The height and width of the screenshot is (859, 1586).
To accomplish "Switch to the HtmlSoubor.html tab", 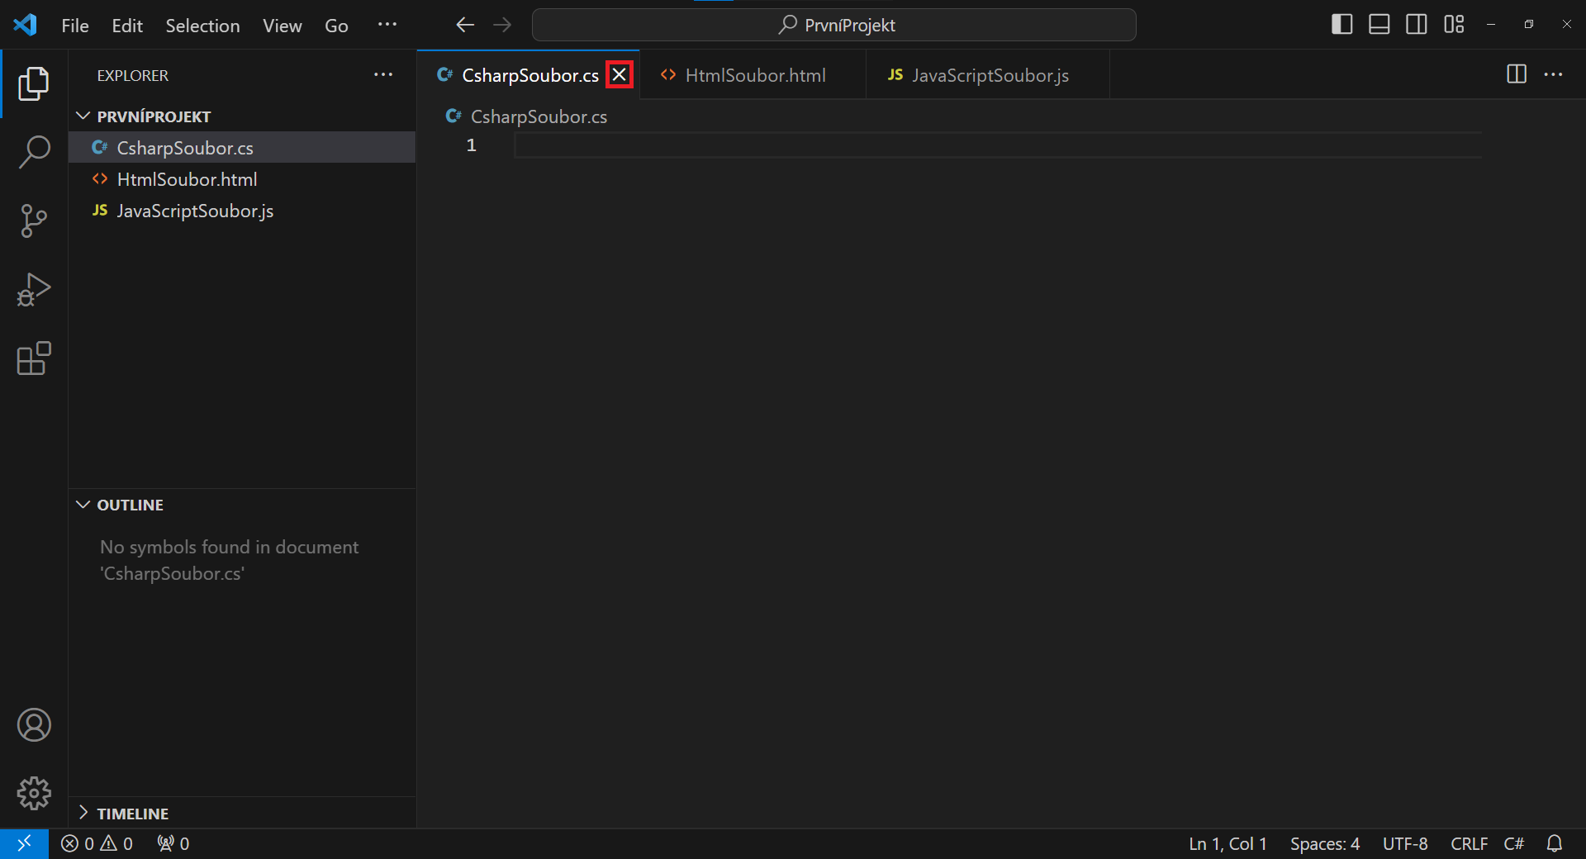I will [x=755, y=74].
